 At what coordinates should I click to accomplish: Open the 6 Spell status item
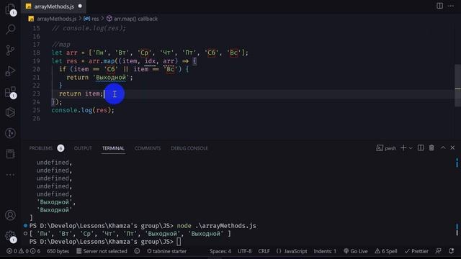[x=386, y=251]
